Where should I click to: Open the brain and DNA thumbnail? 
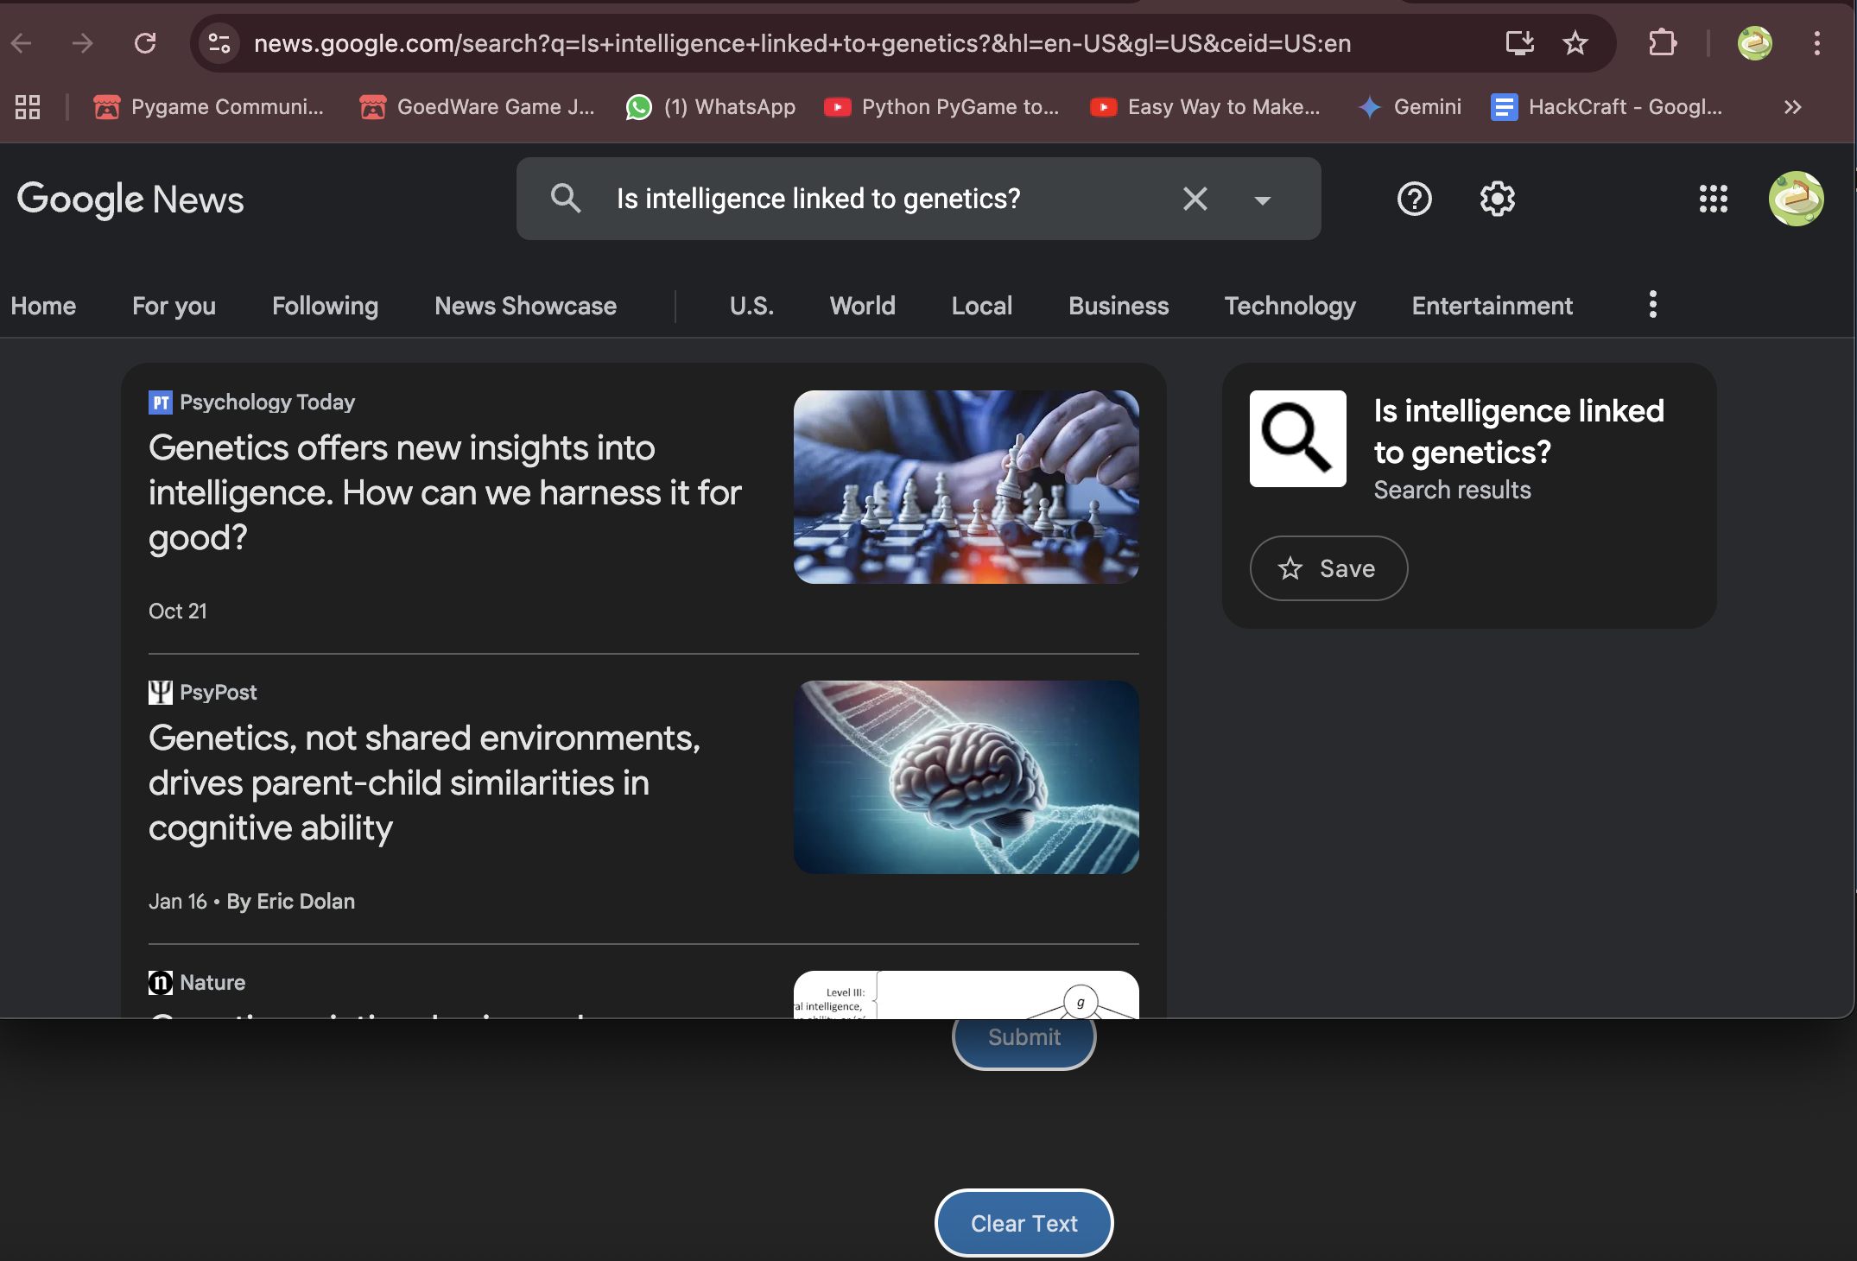(966, 776)
